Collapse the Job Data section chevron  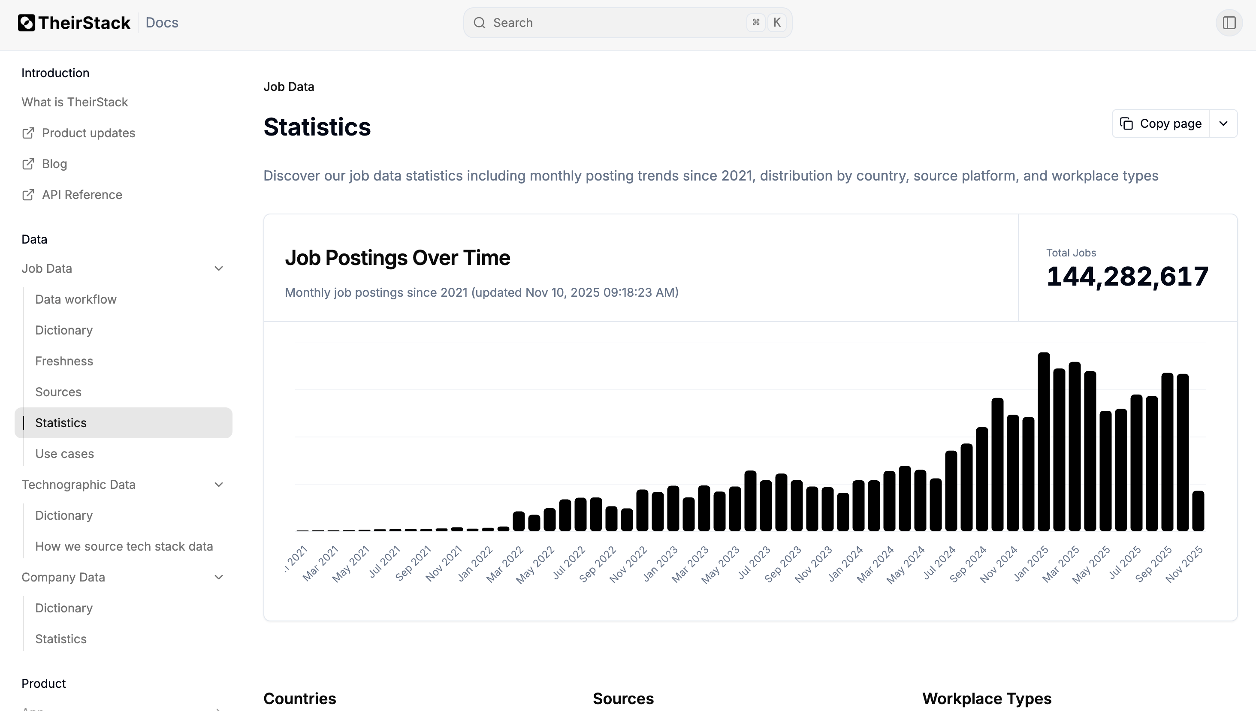point(219,268)
